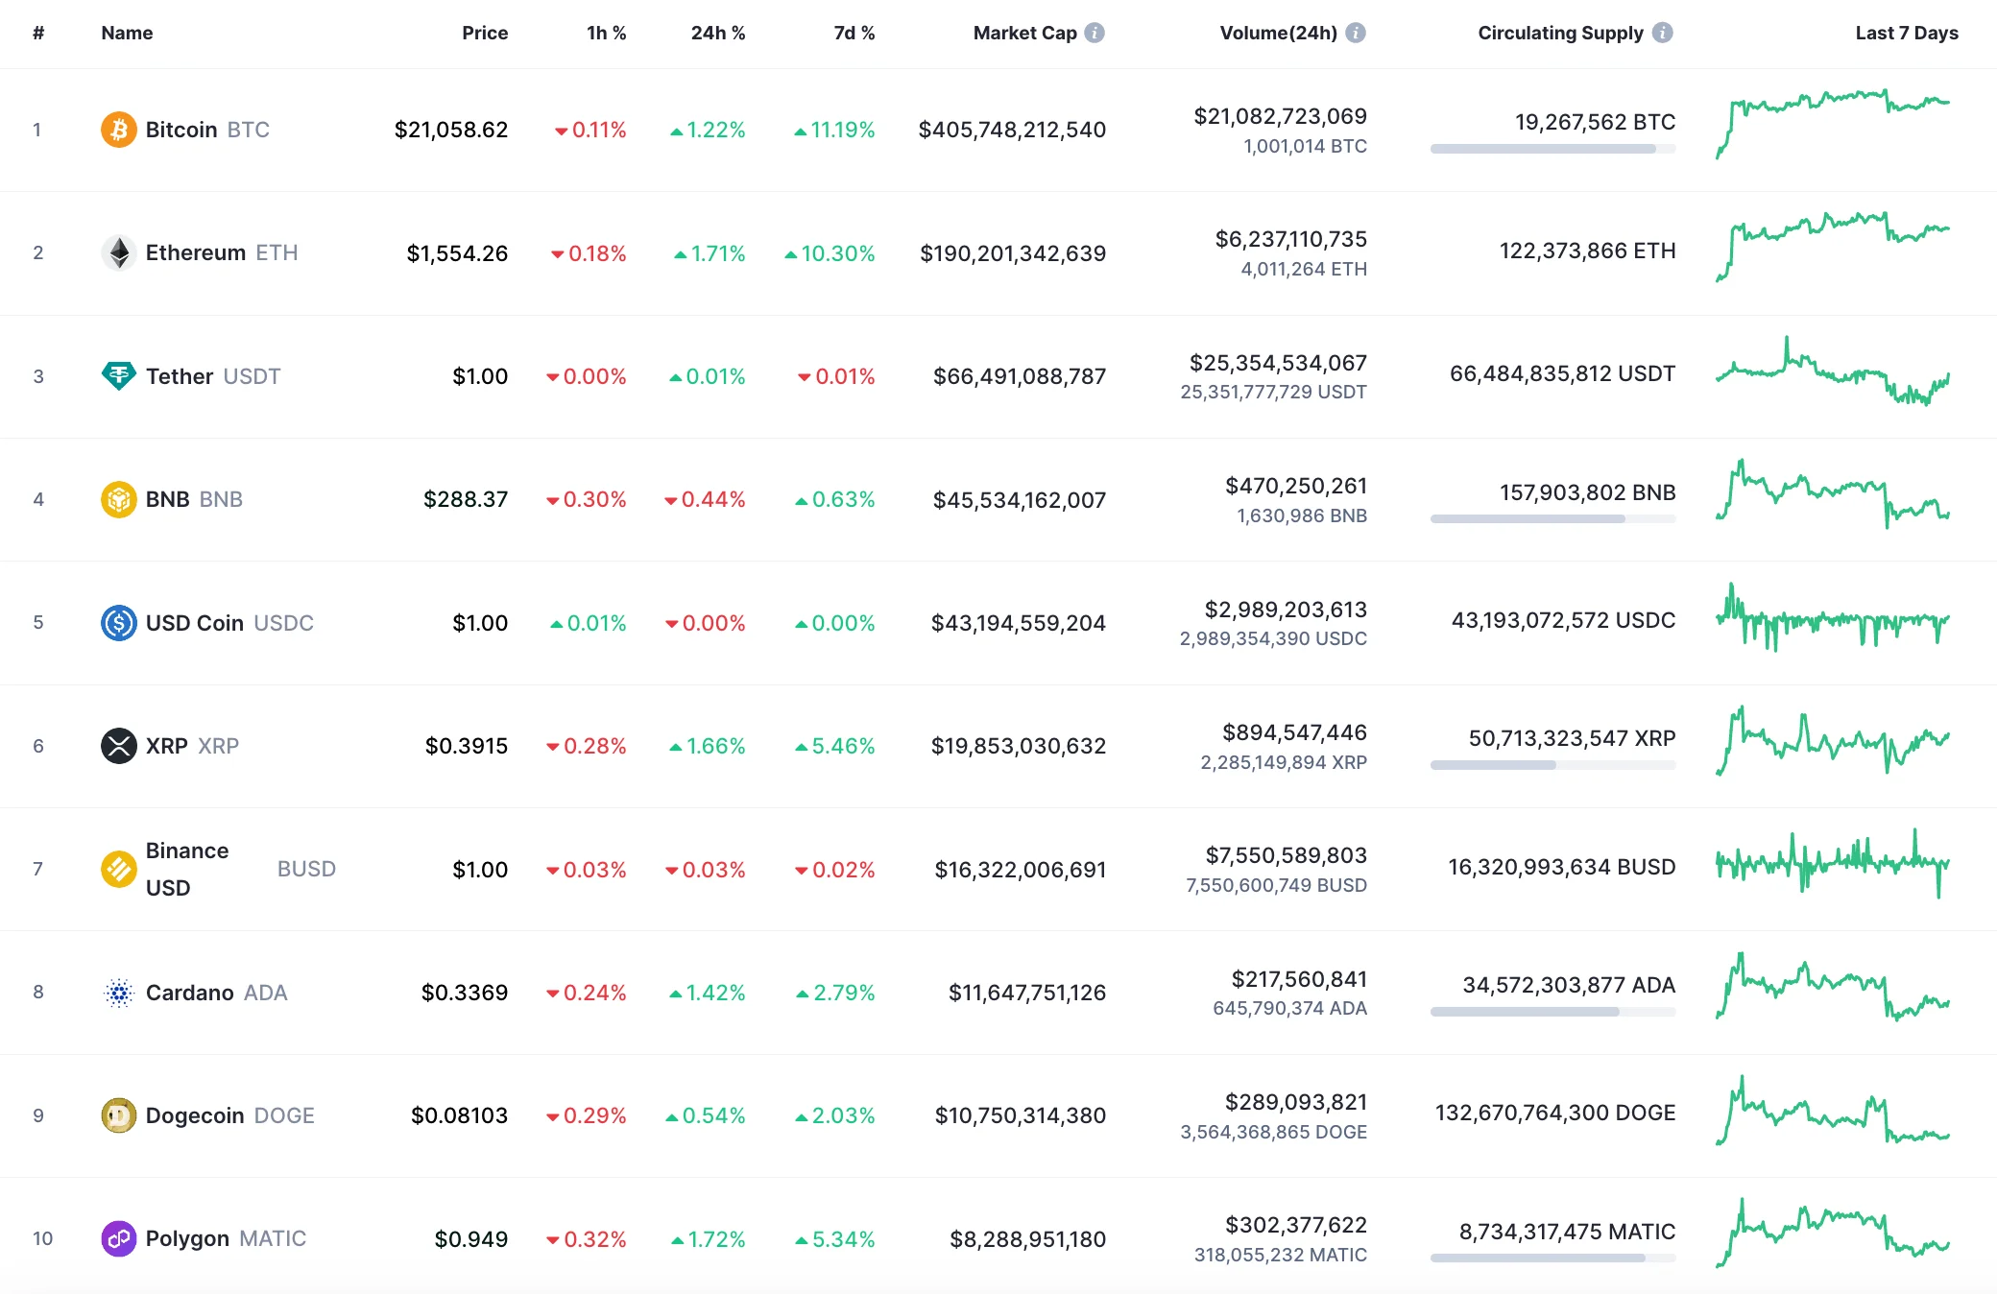Select the Ethereum ETH coin logo
1997x1294 pixels.
pos(118,252)
